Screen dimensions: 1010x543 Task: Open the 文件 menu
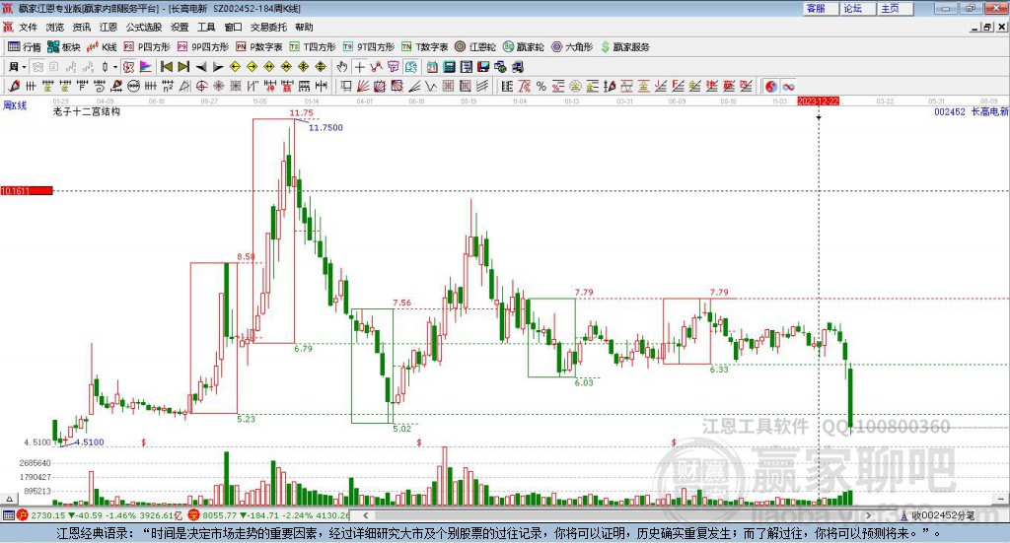click(x=28, y=27)
